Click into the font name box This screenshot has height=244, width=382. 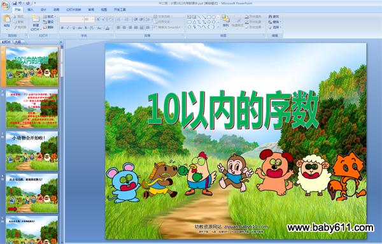(x=71, y=19)
